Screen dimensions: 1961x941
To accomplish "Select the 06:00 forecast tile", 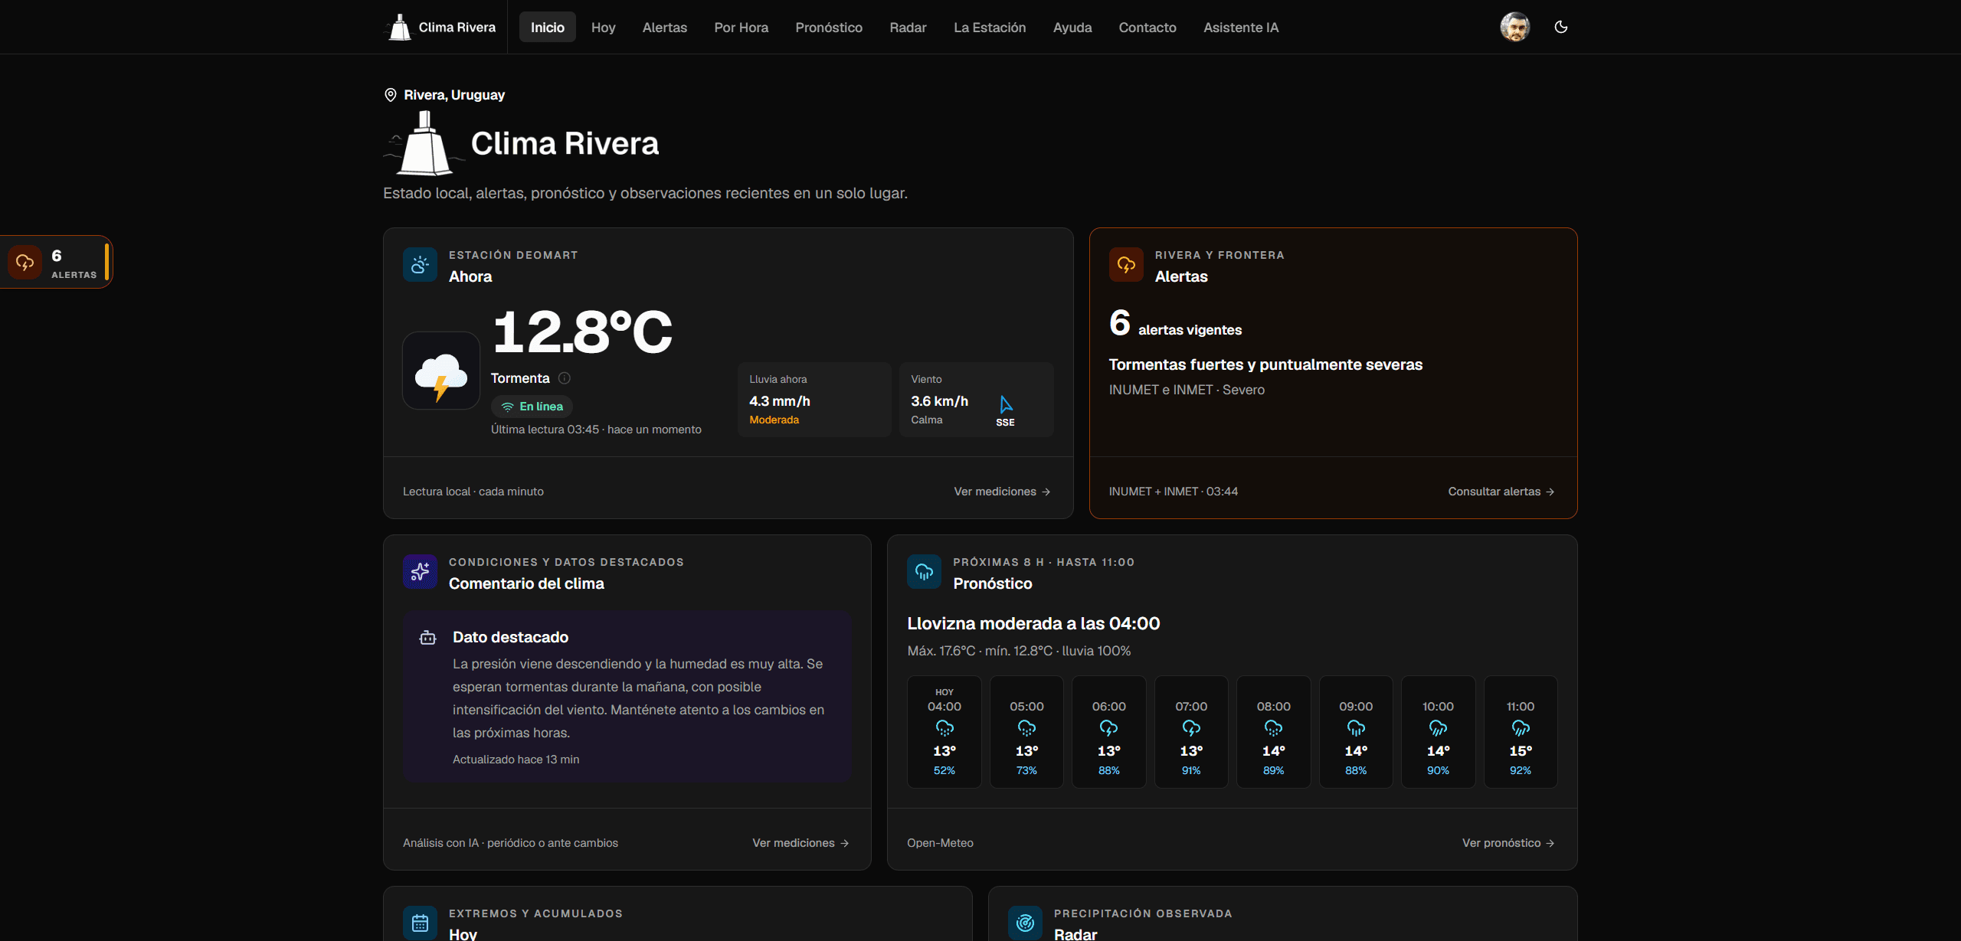I will tap(1108, 732).
